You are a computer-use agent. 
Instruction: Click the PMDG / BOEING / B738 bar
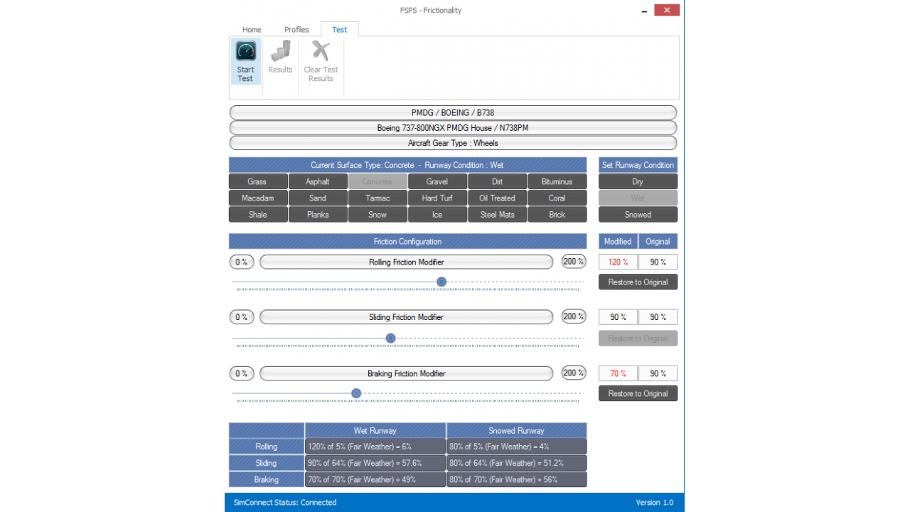point(453,112)
